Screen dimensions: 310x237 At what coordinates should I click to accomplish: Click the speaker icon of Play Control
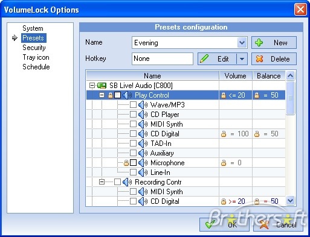point(127,95)
